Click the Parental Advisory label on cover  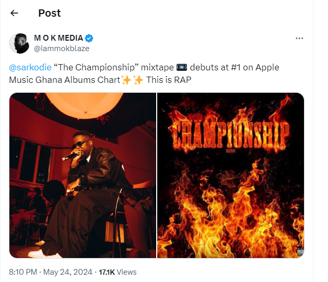(x=301, y=252)
